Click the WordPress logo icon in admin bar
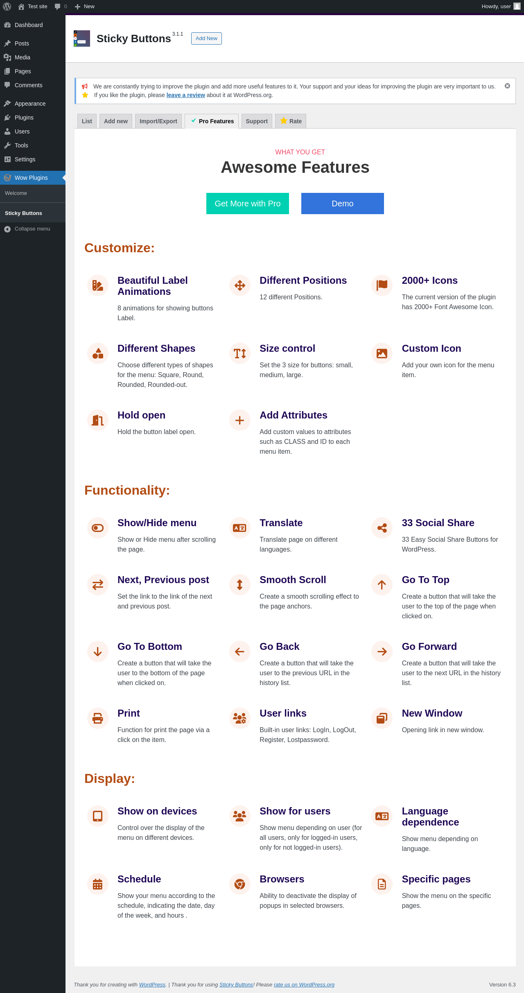Image resolution: width=524 pixels, height=993 pixels. [x=7, y=7]
